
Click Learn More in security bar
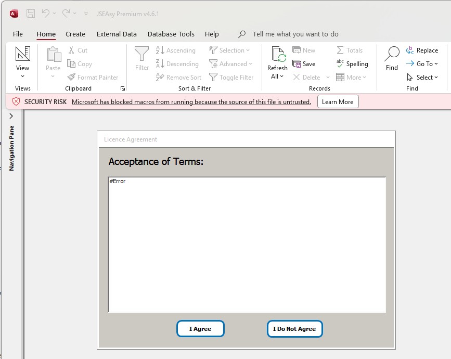coord(338,102)
